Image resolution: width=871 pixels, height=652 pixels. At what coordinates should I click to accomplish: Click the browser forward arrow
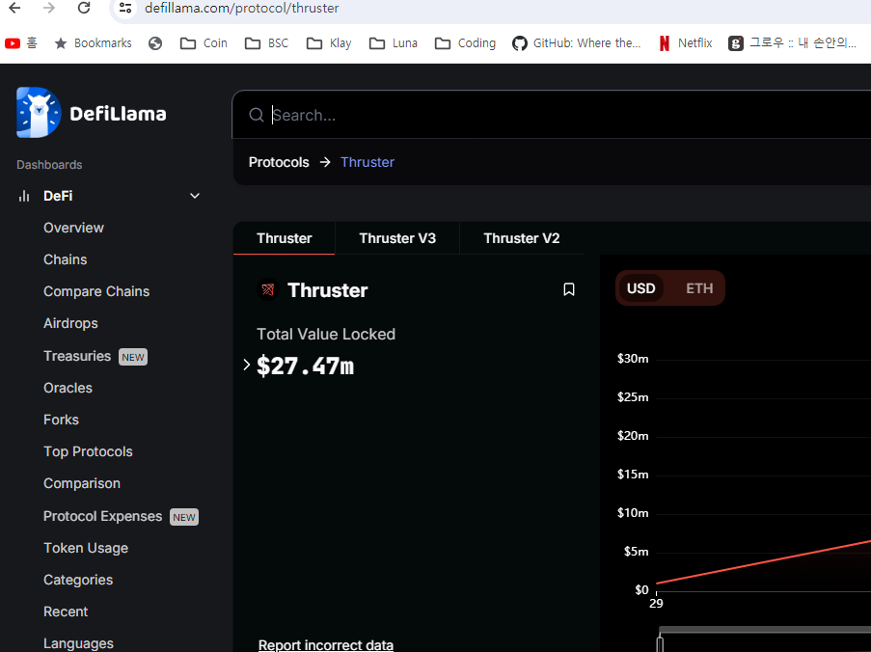[49, 8]
